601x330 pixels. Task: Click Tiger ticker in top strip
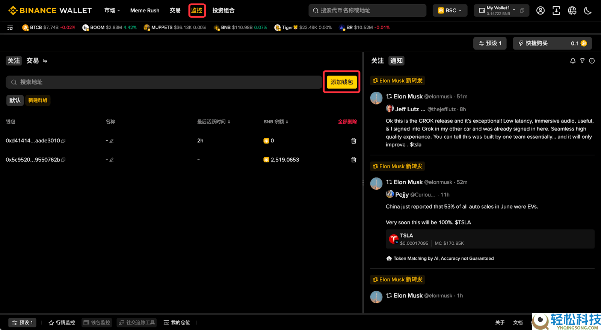303,27
